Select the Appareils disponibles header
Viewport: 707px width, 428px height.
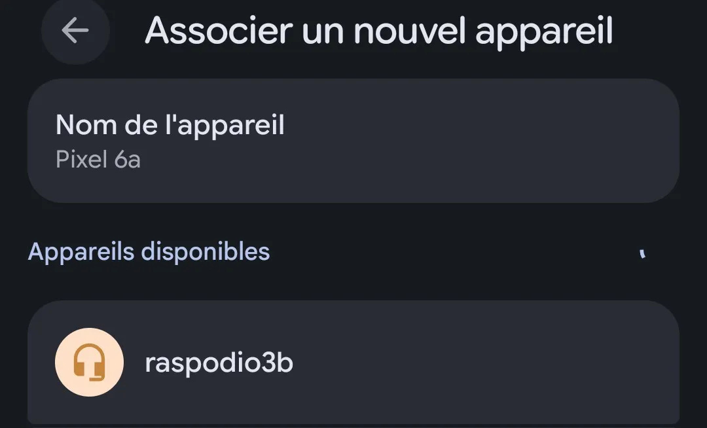149,252
